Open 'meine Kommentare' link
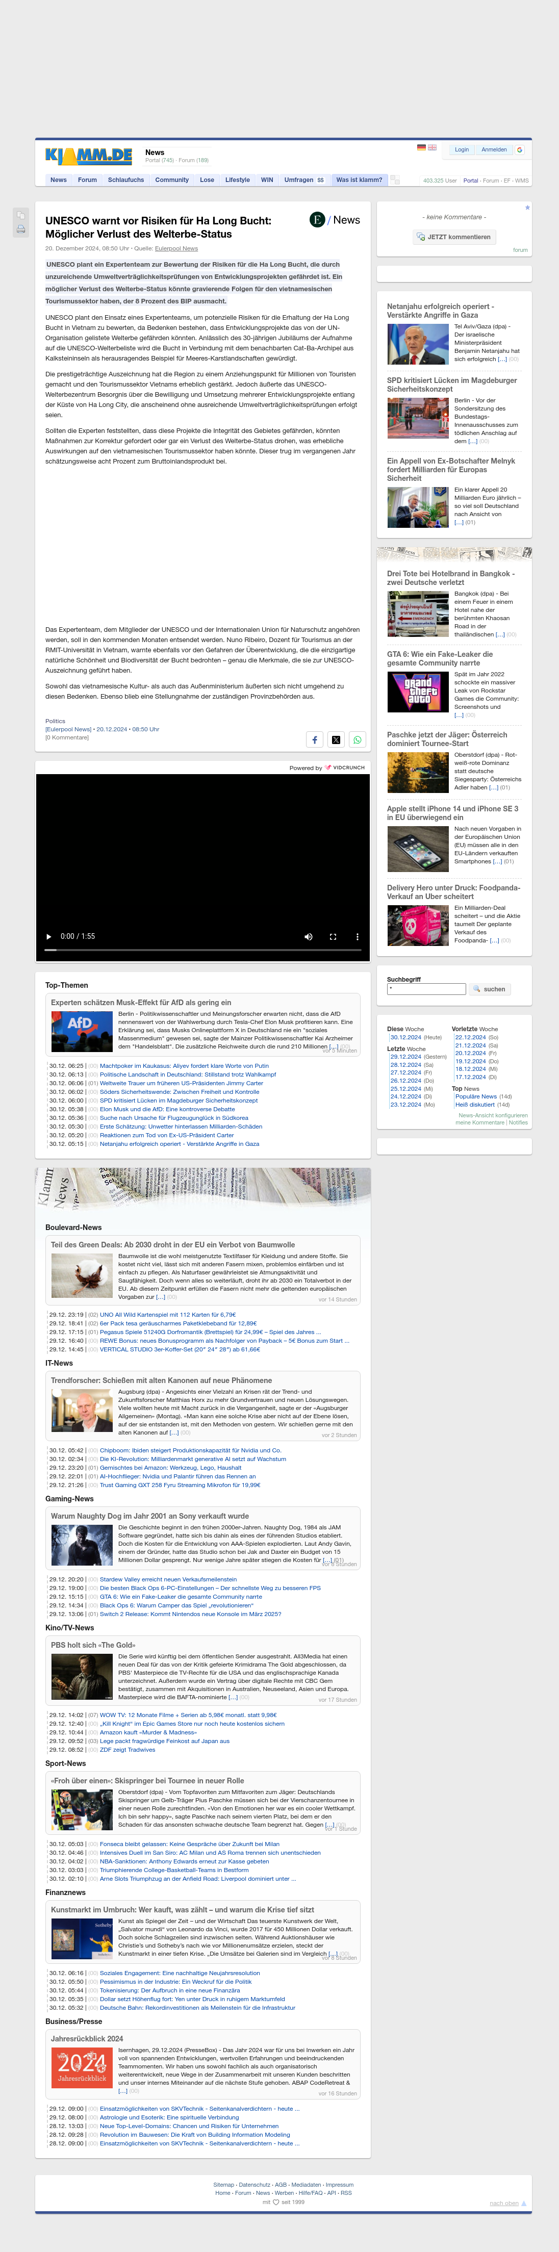Viewport: 559px width, 2252px height. click(480, 1122)
